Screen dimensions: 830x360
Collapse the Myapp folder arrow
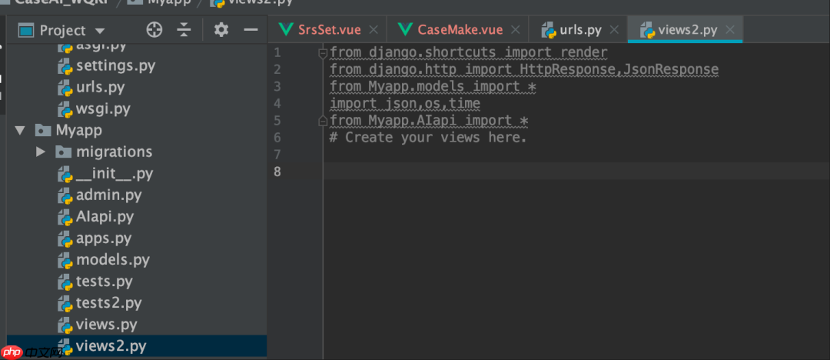[x=18, y=131]
